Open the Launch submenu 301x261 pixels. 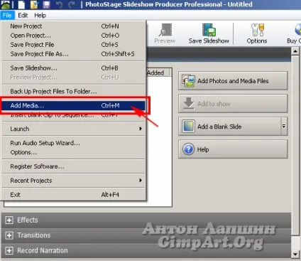click(x=73, y=129)
